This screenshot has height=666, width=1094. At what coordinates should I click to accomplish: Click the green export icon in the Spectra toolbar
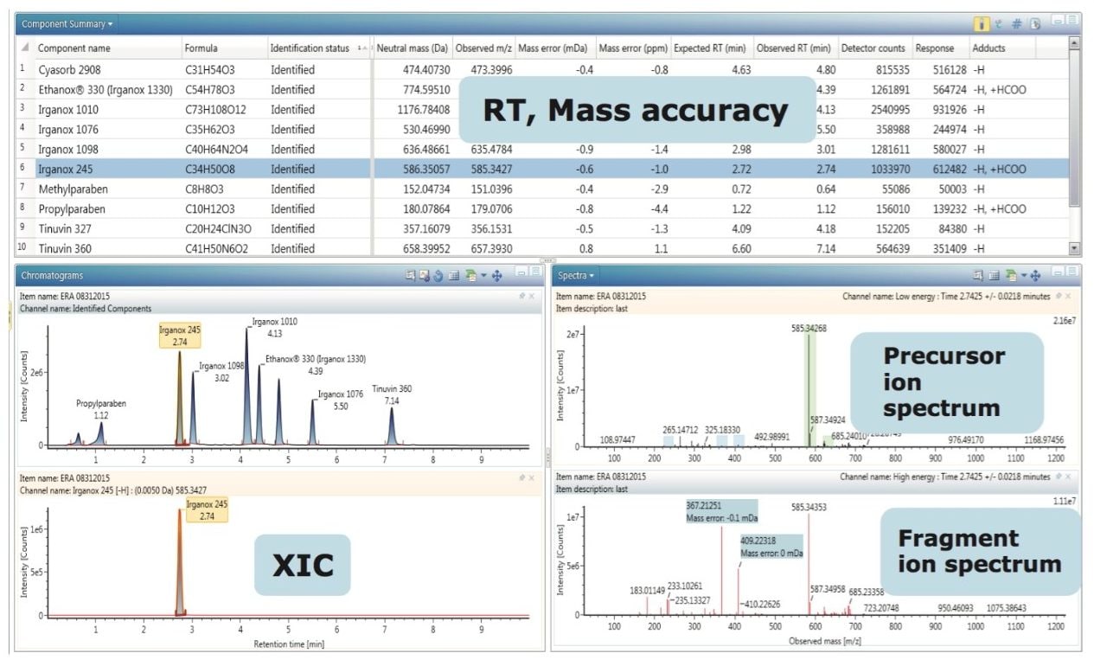pyautogui.click(x=1011, y=275)
